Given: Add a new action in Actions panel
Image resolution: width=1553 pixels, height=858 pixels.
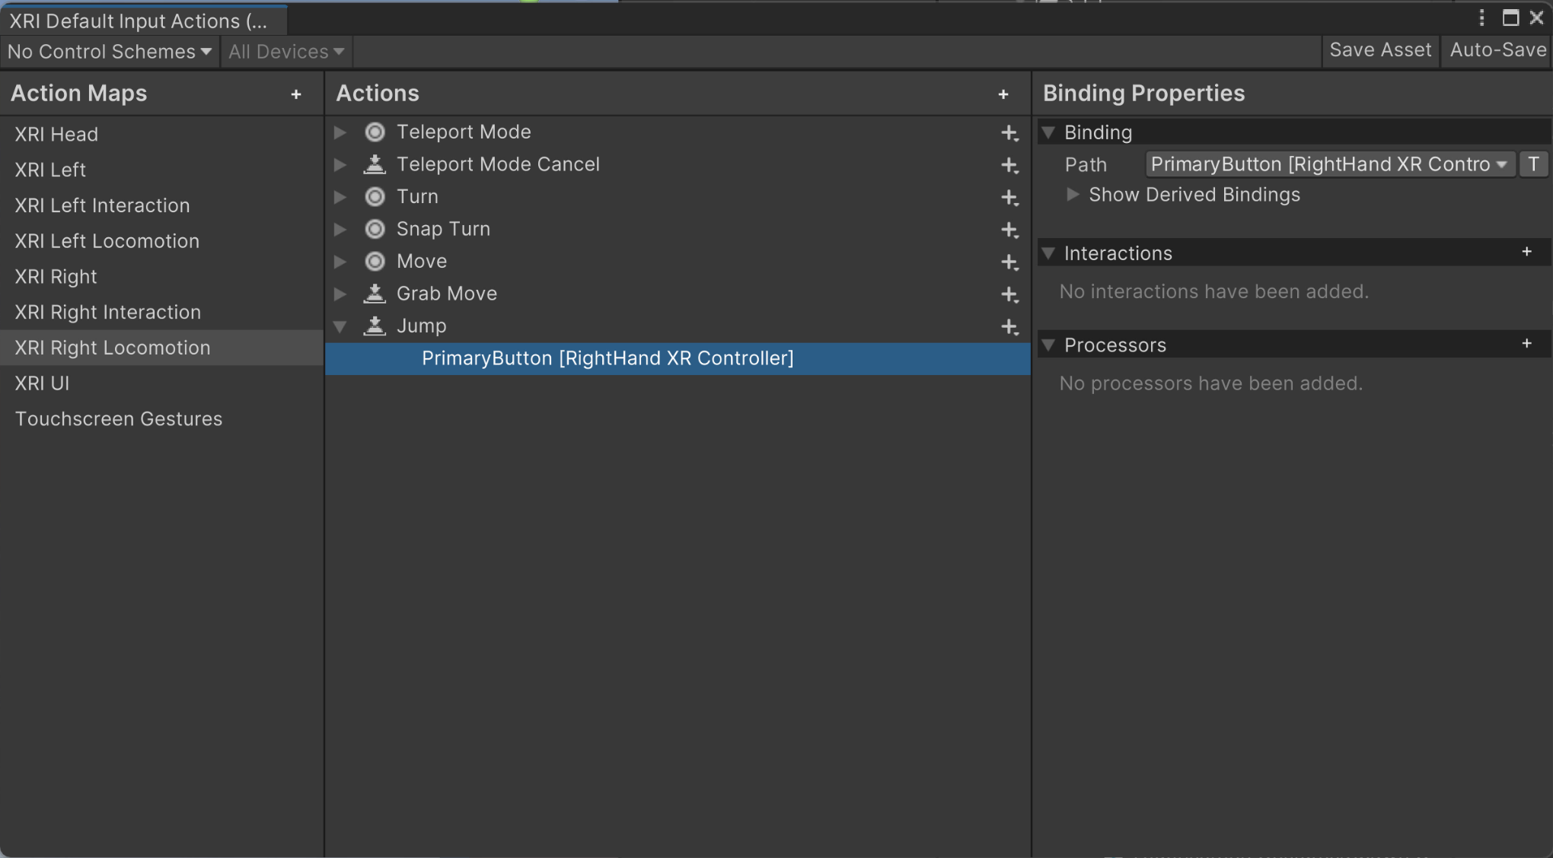Looking at the screenshot, I should [1003, 94].
